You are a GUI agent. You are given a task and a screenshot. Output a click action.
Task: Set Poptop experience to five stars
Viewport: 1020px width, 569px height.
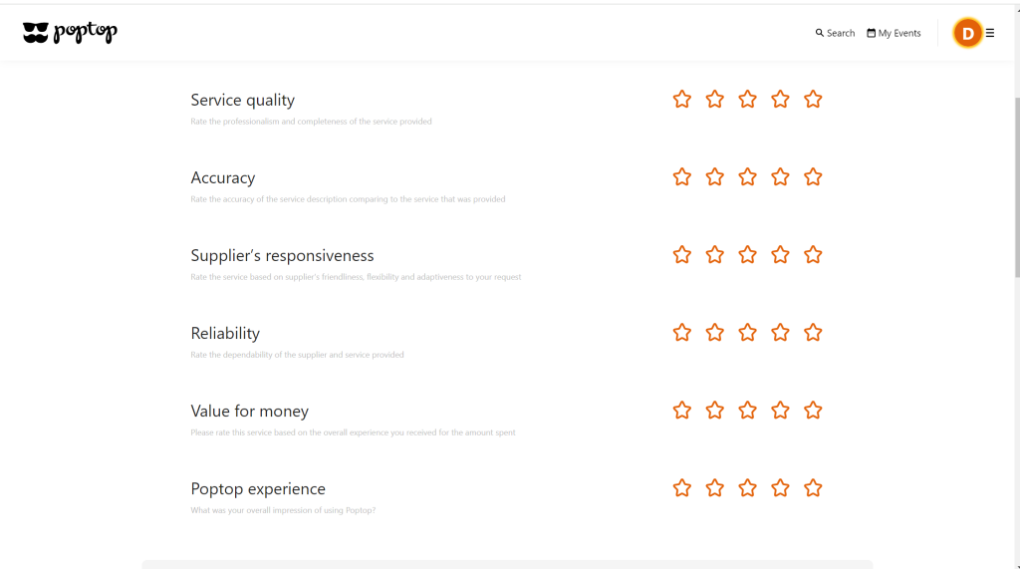click(x=813, y=487)
